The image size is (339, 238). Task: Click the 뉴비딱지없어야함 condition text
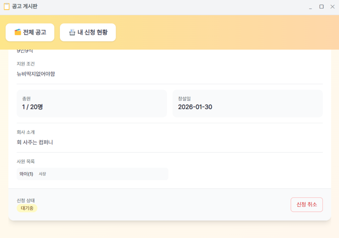coord(36,74)
